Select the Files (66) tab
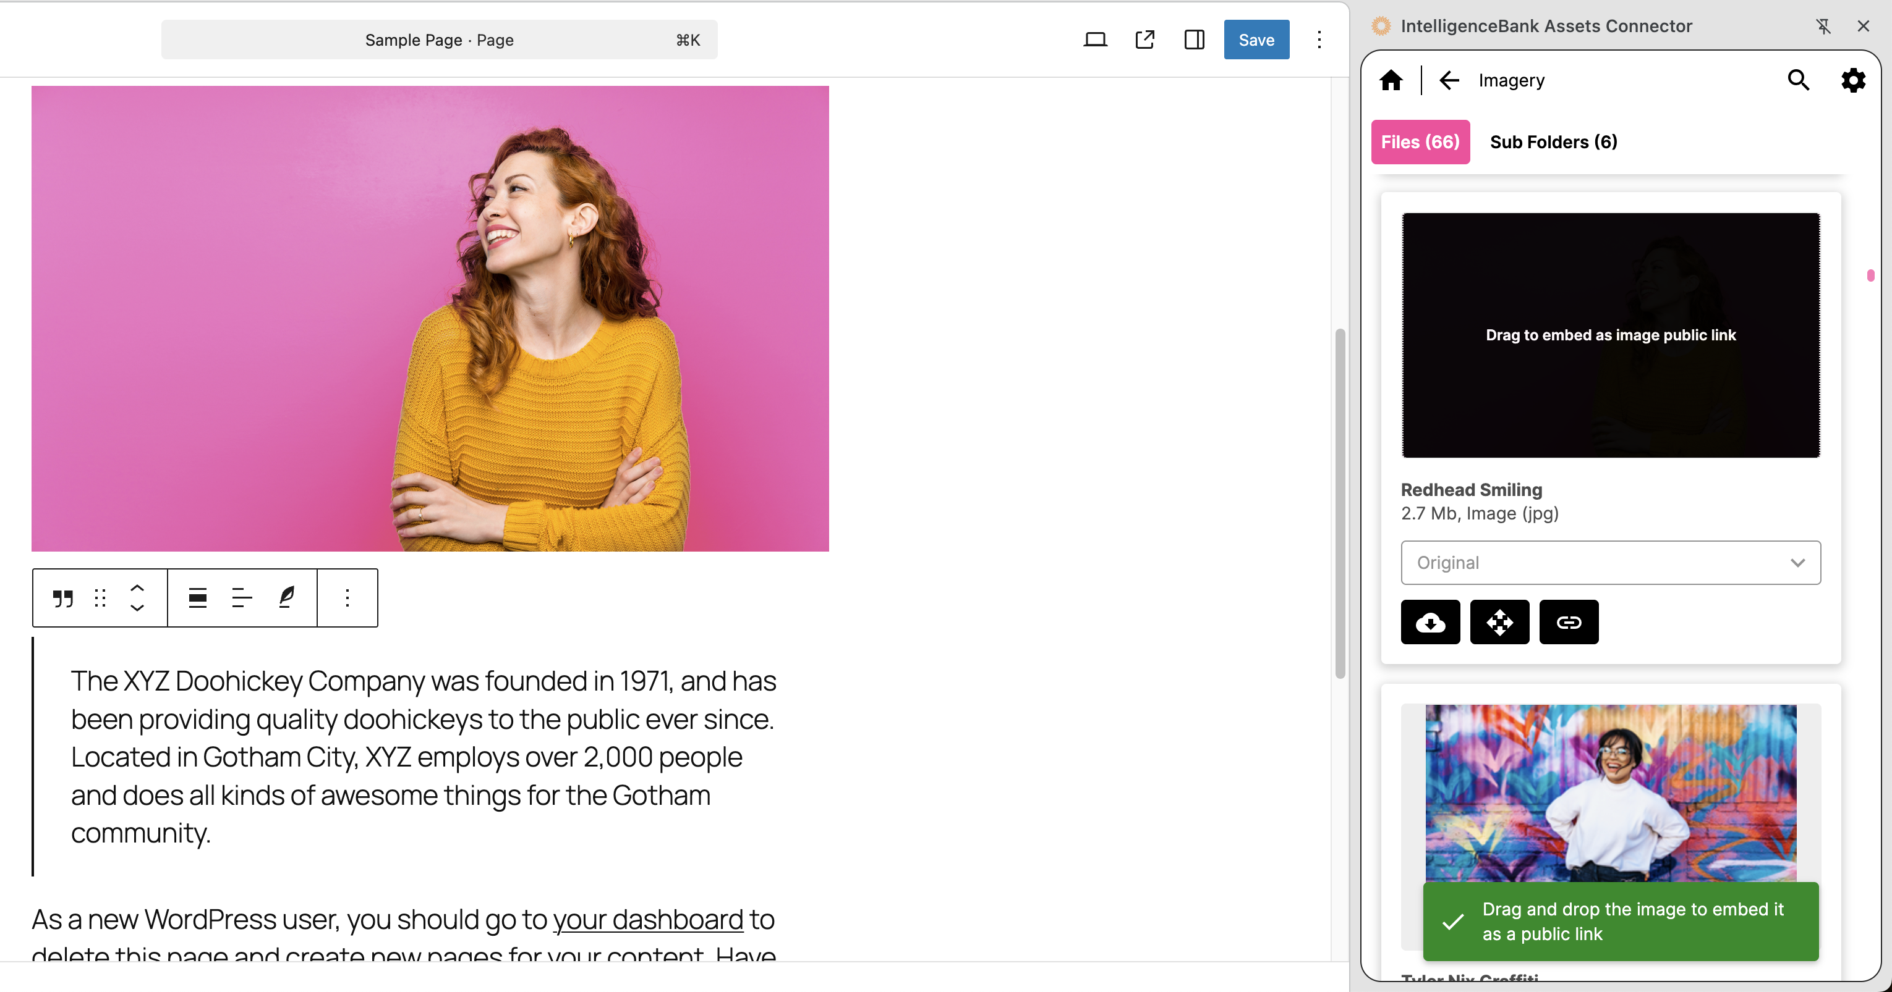This screenshot has width=1892, height=992. coord(1420,141)
